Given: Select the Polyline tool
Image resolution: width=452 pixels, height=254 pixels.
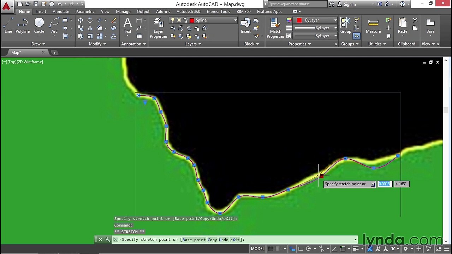Looking at the screenshot, I should coord(23,26).
